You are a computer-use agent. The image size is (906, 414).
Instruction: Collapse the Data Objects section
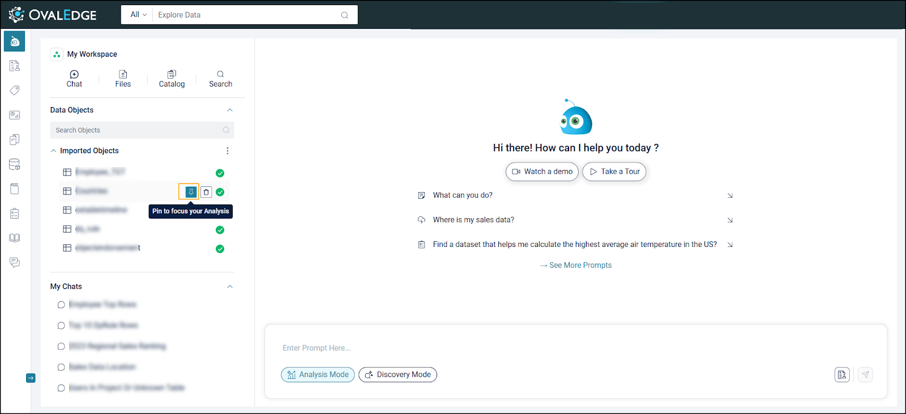230,110
